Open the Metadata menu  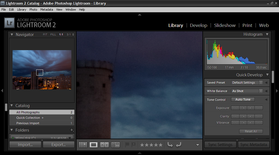(47, 10)
